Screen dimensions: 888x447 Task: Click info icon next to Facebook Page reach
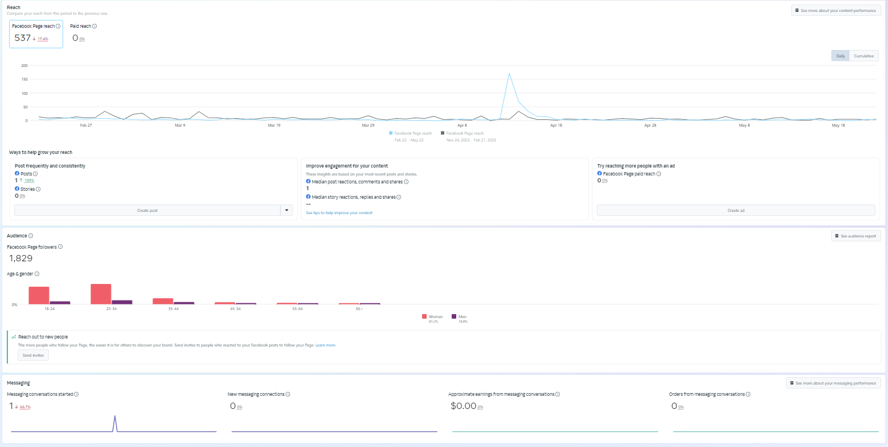[58, 26]
